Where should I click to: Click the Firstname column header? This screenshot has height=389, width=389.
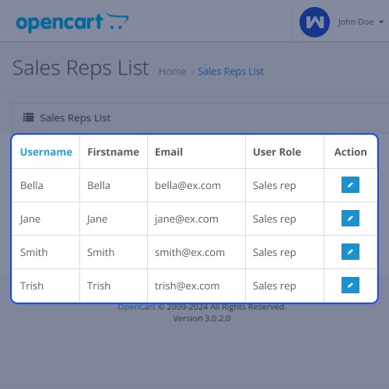tap(114, 152)
